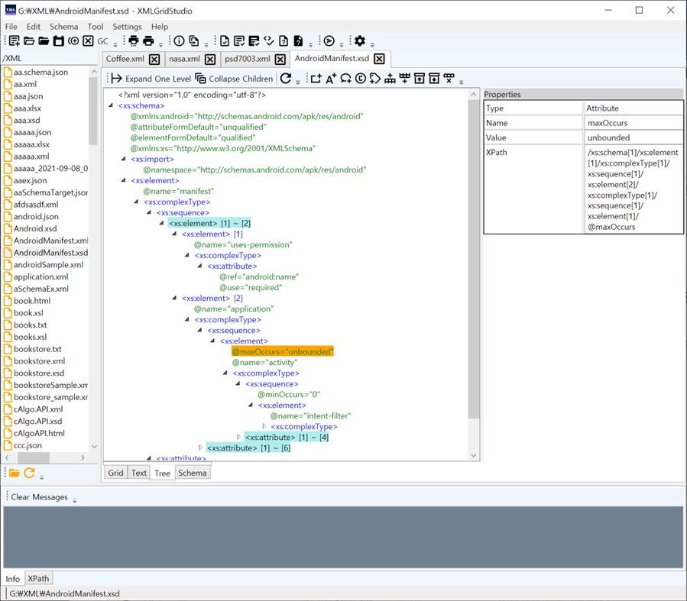Click the save disk icon in toolbar
This screenshot has width=687, height=601.
[x=59, y=41]
